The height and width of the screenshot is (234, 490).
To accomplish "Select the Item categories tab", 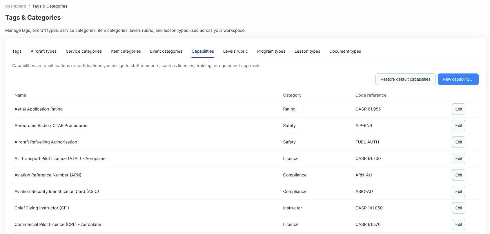I will tap(126, 51).
